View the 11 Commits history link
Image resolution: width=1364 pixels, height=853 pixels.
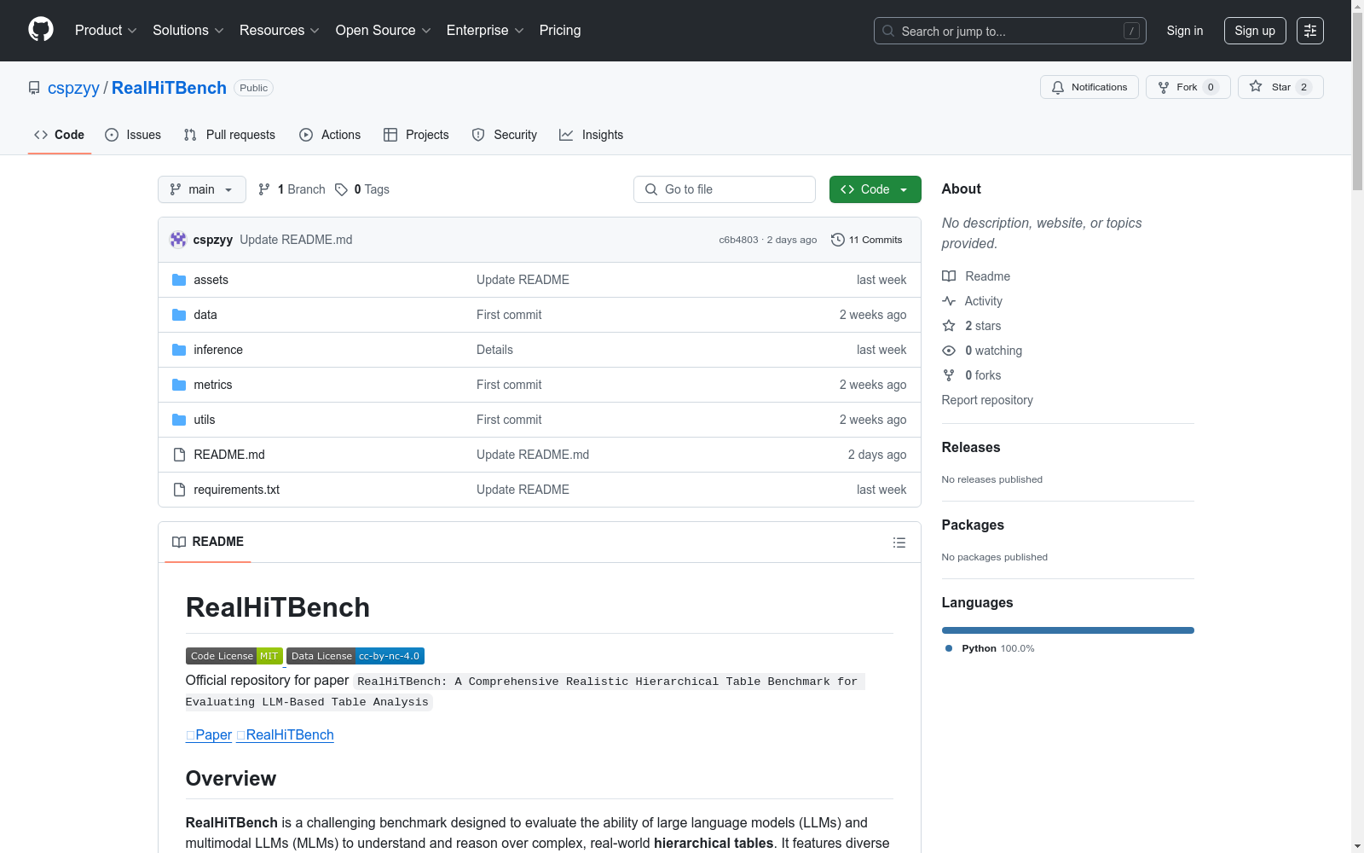[x=867, y=240]
